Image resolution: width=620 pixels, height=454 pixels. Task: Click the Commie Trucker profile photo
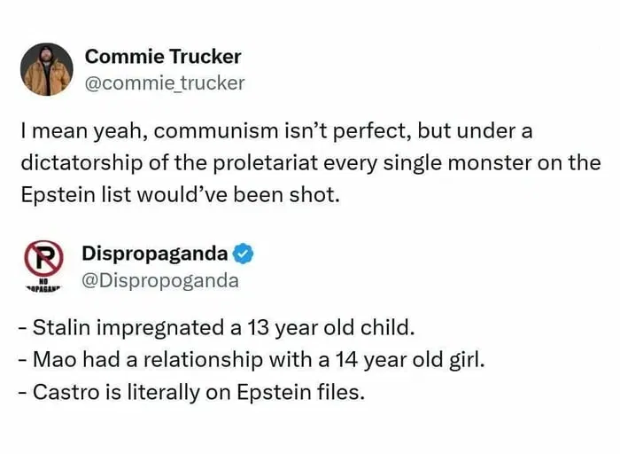[46, 69]
